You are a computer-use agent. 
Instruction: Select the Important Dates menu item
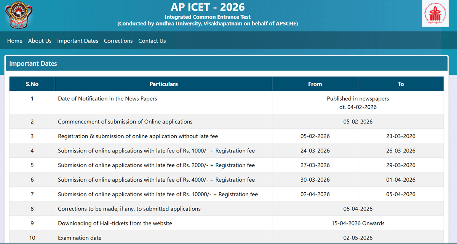coord(78,40)
